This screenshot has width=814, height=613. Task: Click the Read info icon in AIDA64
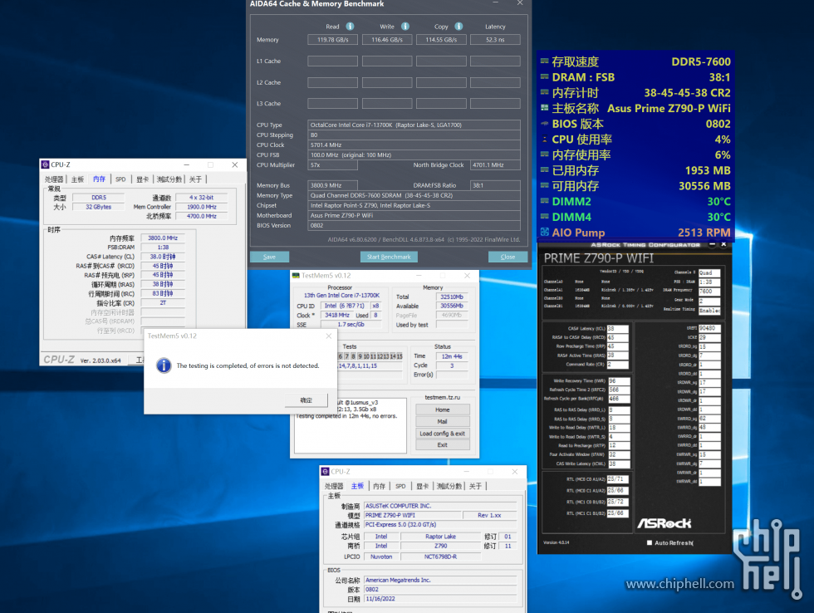(350, 27)
